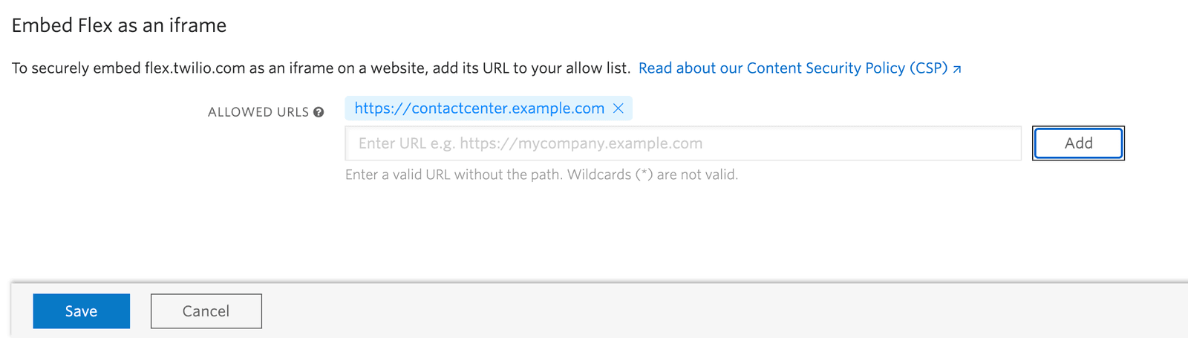Click the "Embed Flex as an iframe" heading

tap(119, 25)
